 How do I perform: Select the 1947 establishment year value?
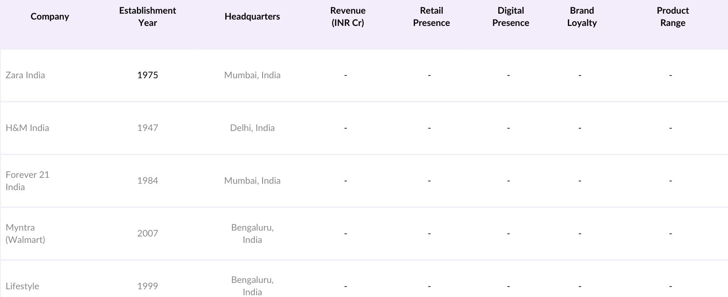pos(147,128)
